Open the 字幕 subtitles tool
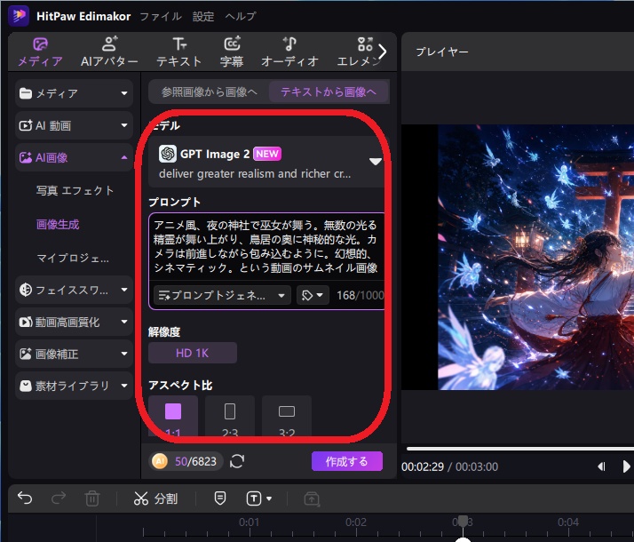Image resolution: width=634 pixels, height=542 pixels. (232, 52)
